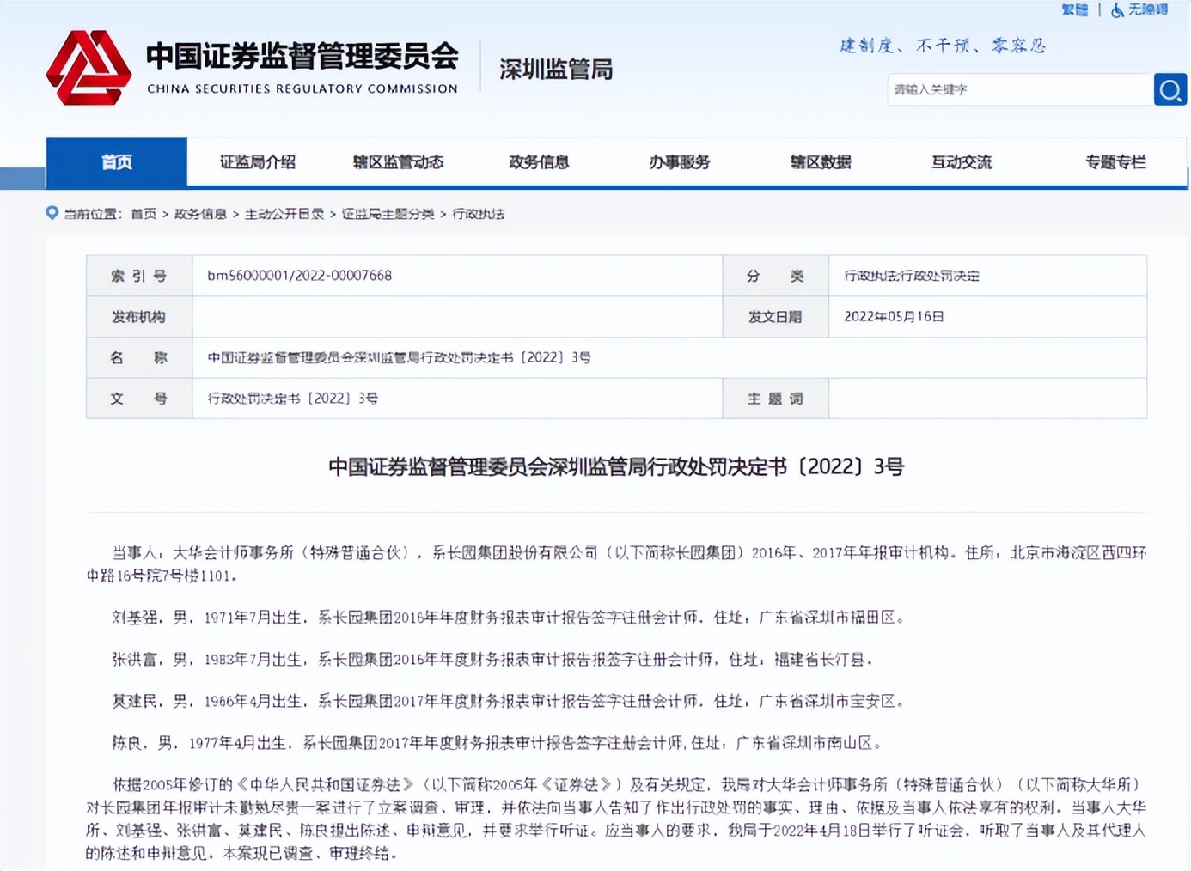1191x871 pixels.
Task: Click the paragraph starting 刘基强，男
Action: (x=509, y=617)
